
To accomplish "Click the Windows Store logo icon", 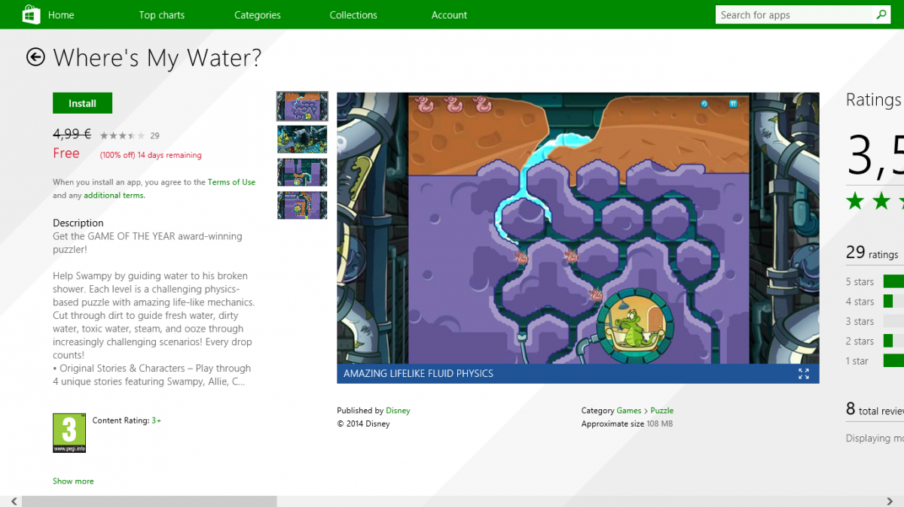I will tap(30, 14).
